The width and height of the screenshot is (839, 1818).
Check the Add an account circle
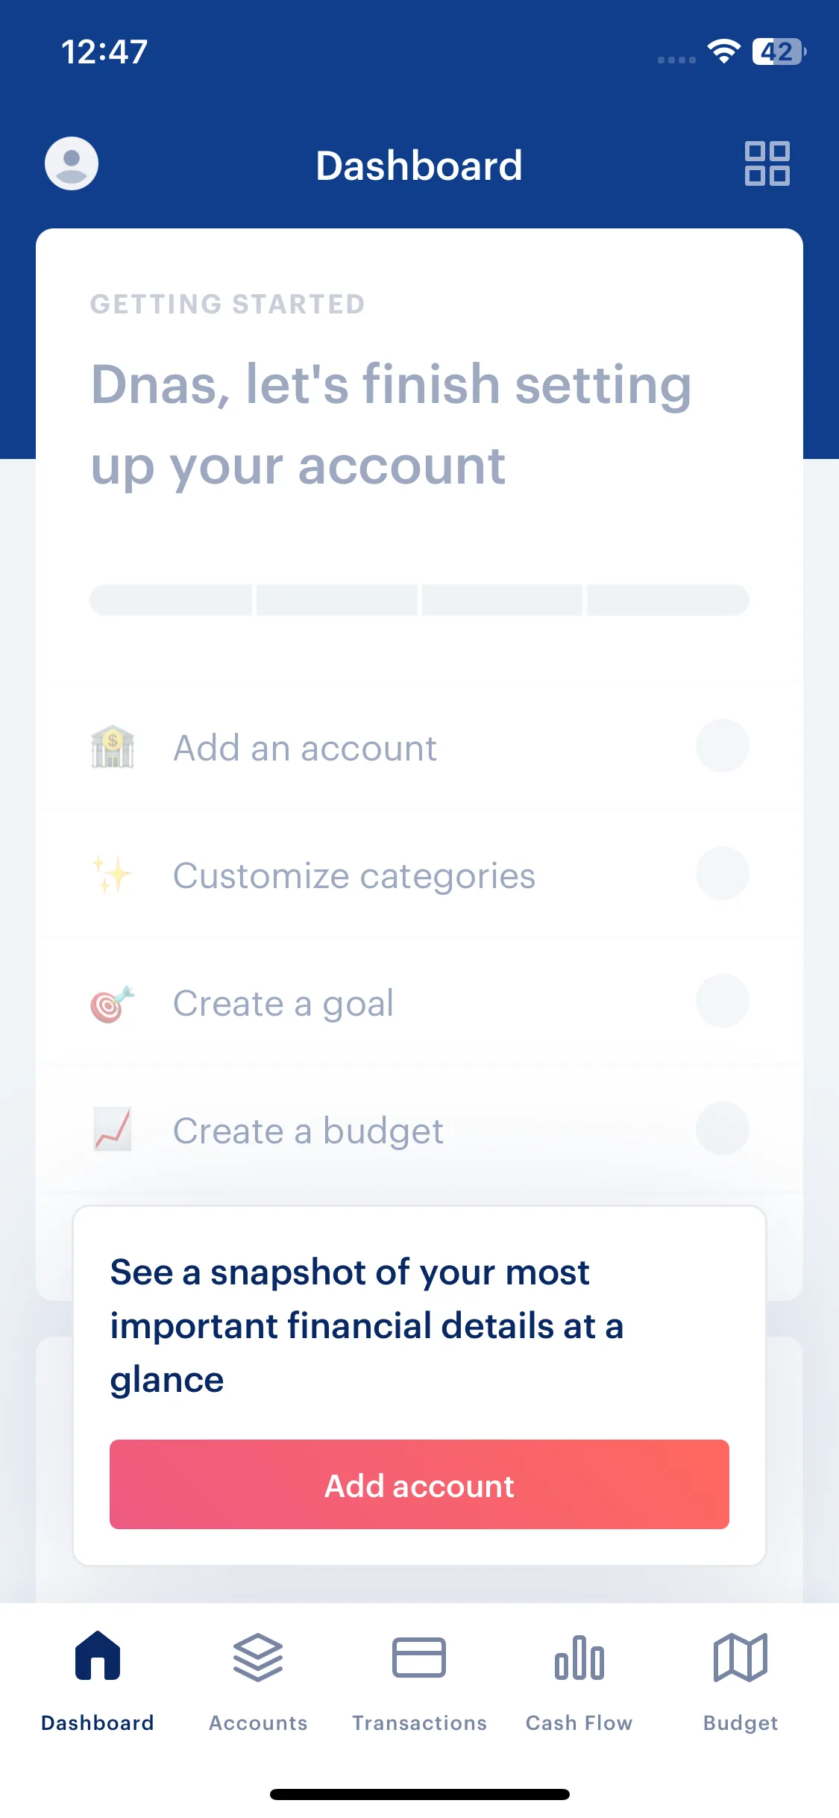tap(722, 746)
